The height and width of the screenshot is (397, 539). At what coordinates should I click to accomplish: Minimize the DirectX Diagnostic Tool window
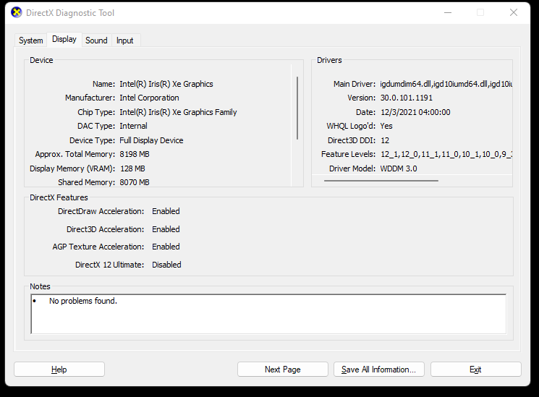click(x=448, y=13)
